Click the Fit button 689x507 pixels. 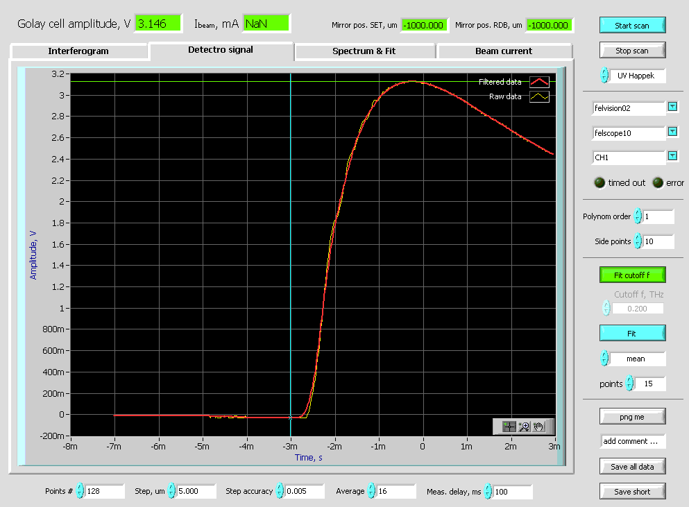[x=632, y=334]
